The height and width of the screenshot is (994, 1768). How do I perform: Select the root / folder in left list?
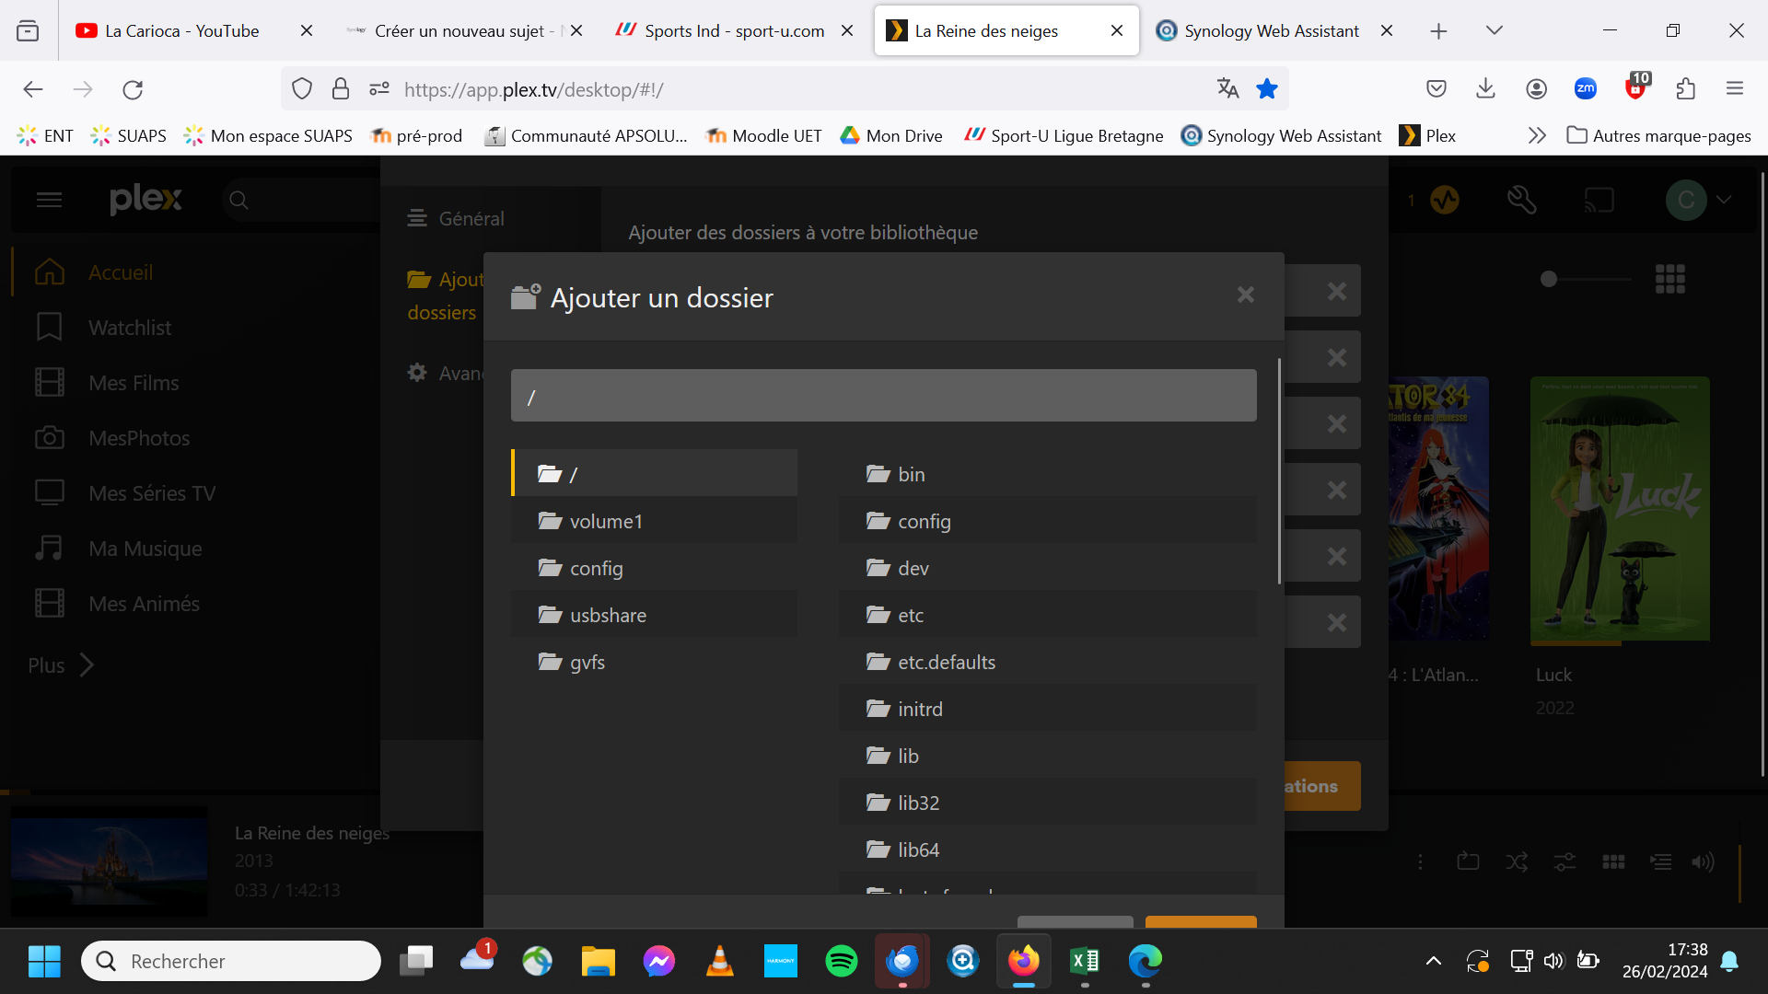pos(655,473)
